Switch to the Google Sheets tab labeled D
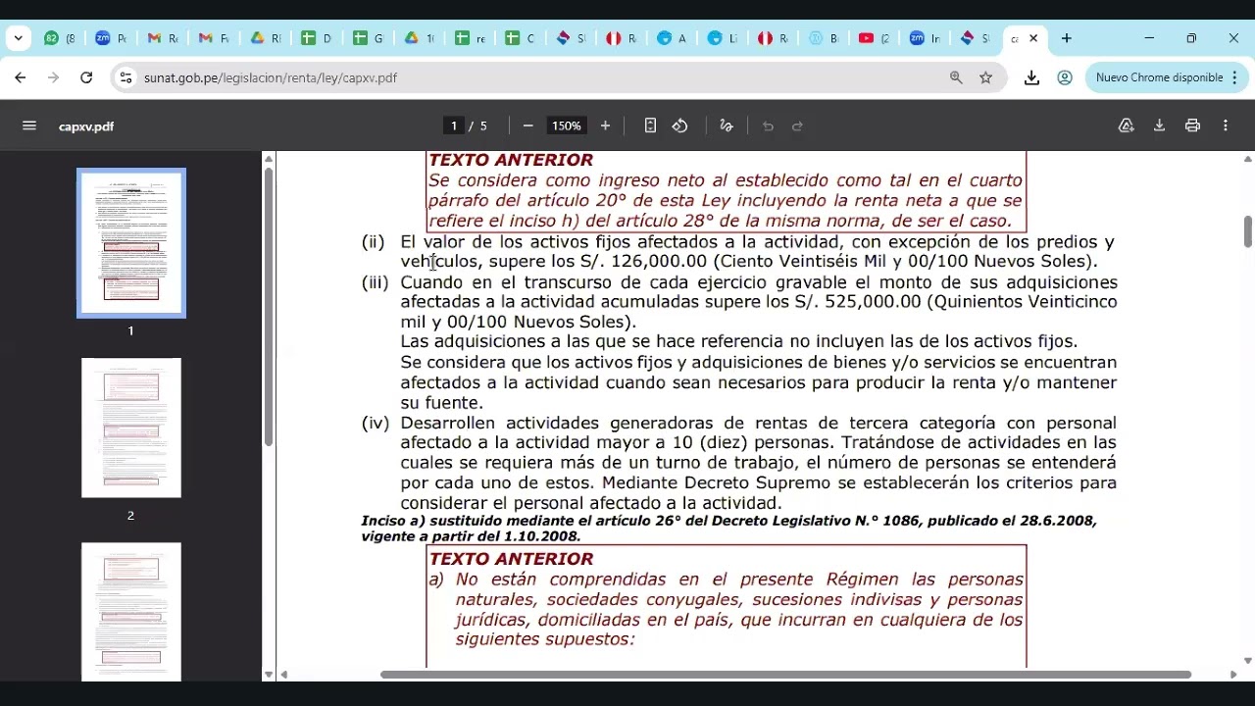1255x706 pixels. (x=316, y=38)
